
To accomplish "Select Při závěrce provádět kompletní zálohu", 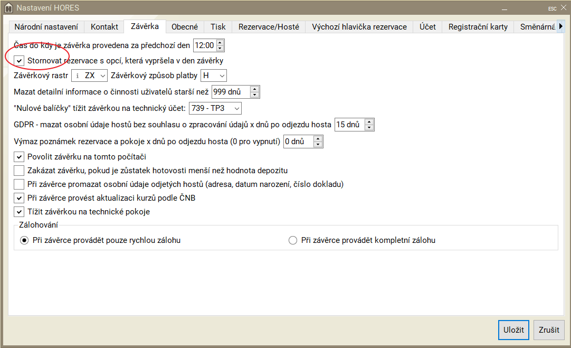I will (x=293, y=240).
